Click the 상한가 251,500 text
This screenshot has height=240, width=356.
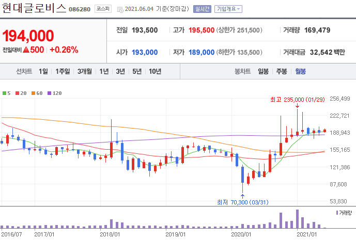tap(239, 30)
